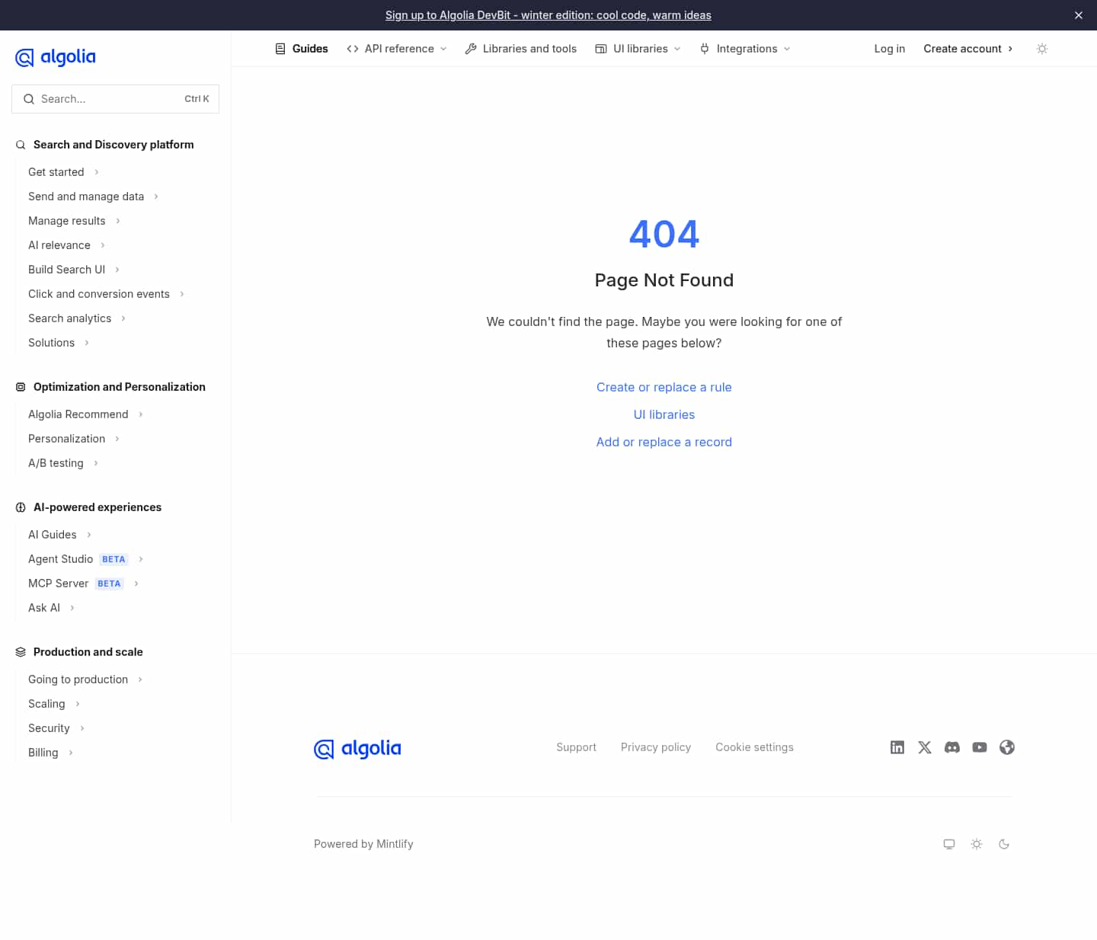Viewport: 1097px width, 940px height.
Task: Expand the Integrations menu
Action: click(747, 48)
